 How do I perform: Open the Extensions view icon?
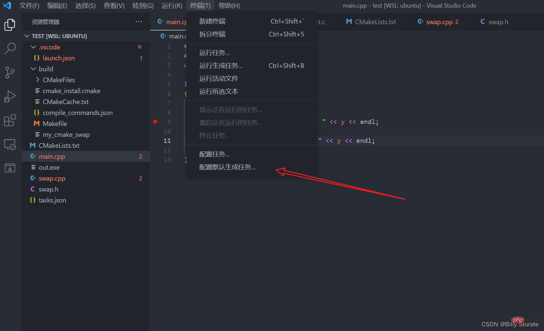[10, 120]
